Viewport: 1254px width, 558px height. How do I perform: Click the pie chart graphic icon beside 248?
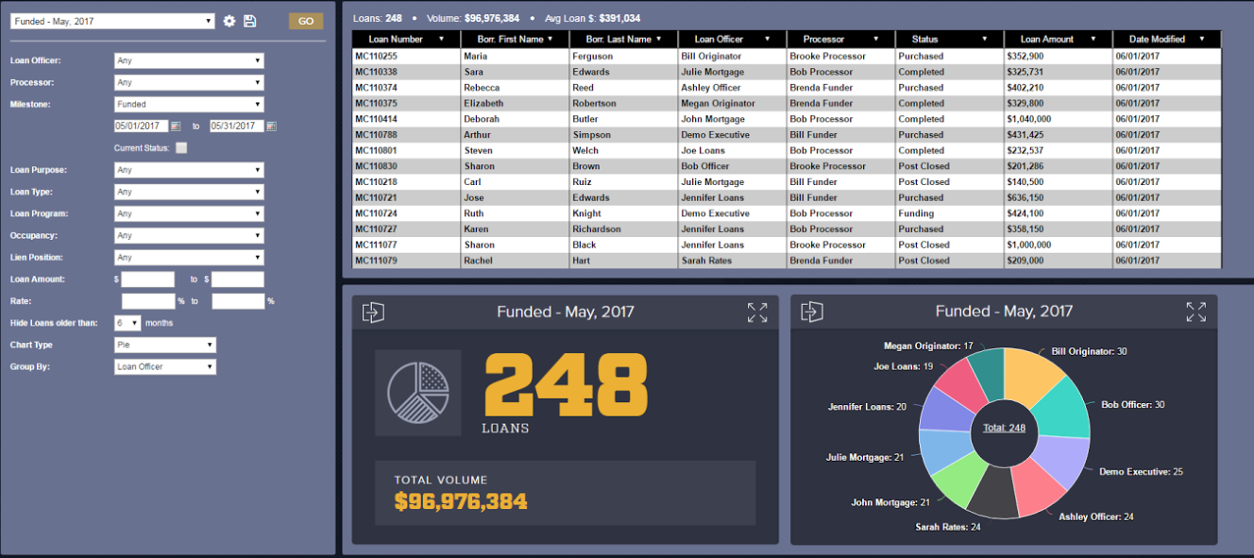418,393
